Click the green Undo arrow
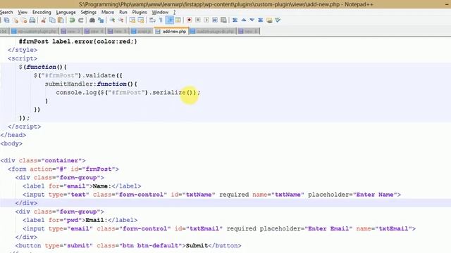Screen dimensions: 451x253 tap(72, 20)
